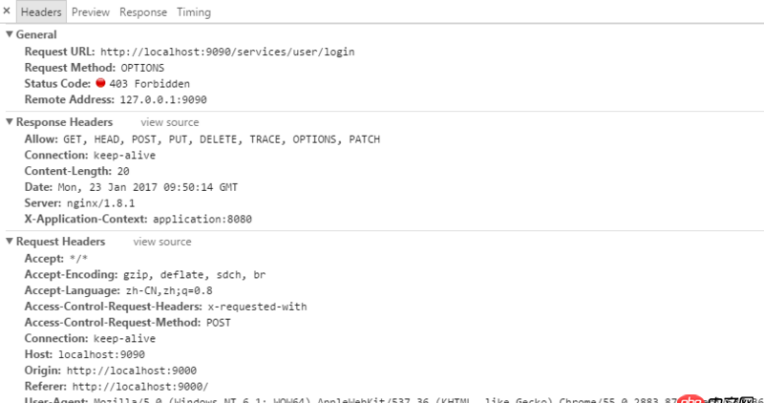
Task: Switch to the Timing tab
Action: [194, 12]
